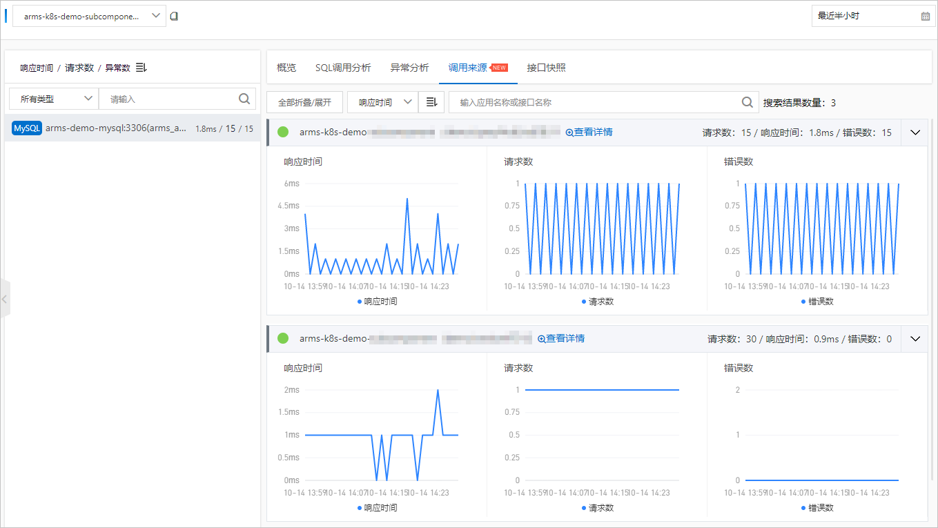Click the MySQL badge icon
This screenshot has width=938, height=528.
pyautogui.click(x=27, y=128)
